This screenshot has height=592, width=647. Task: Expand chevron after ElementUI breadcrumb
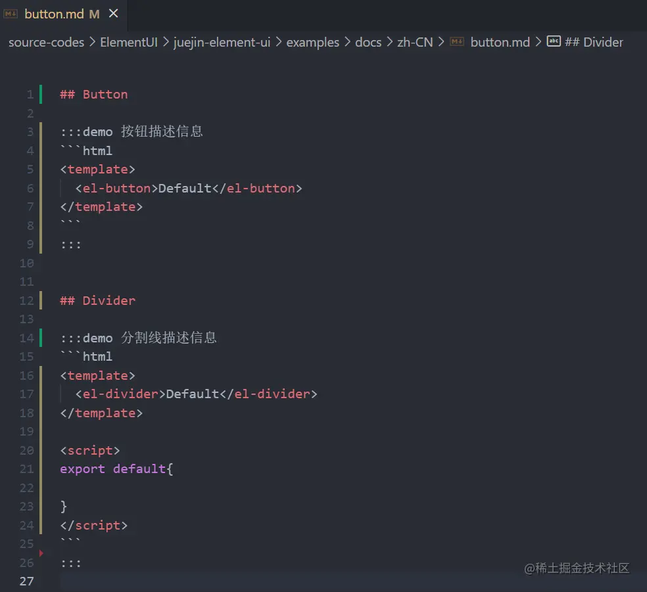(166, 42)
